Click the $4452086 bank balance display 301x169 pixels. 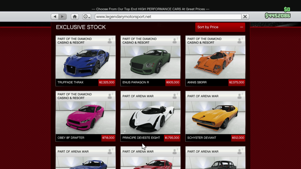[278, 16]
